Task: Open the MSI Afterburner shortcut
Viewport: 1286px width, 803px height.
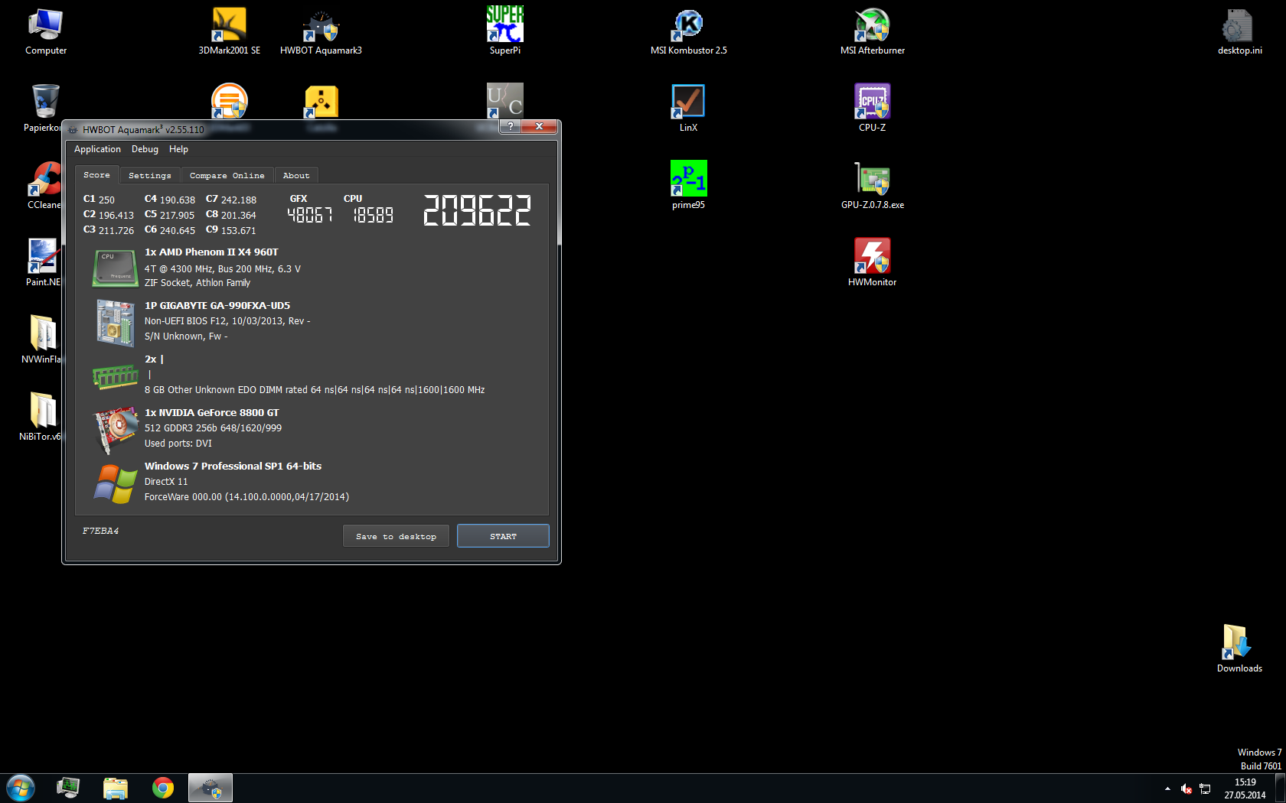Action: click(x=872, y=31)
